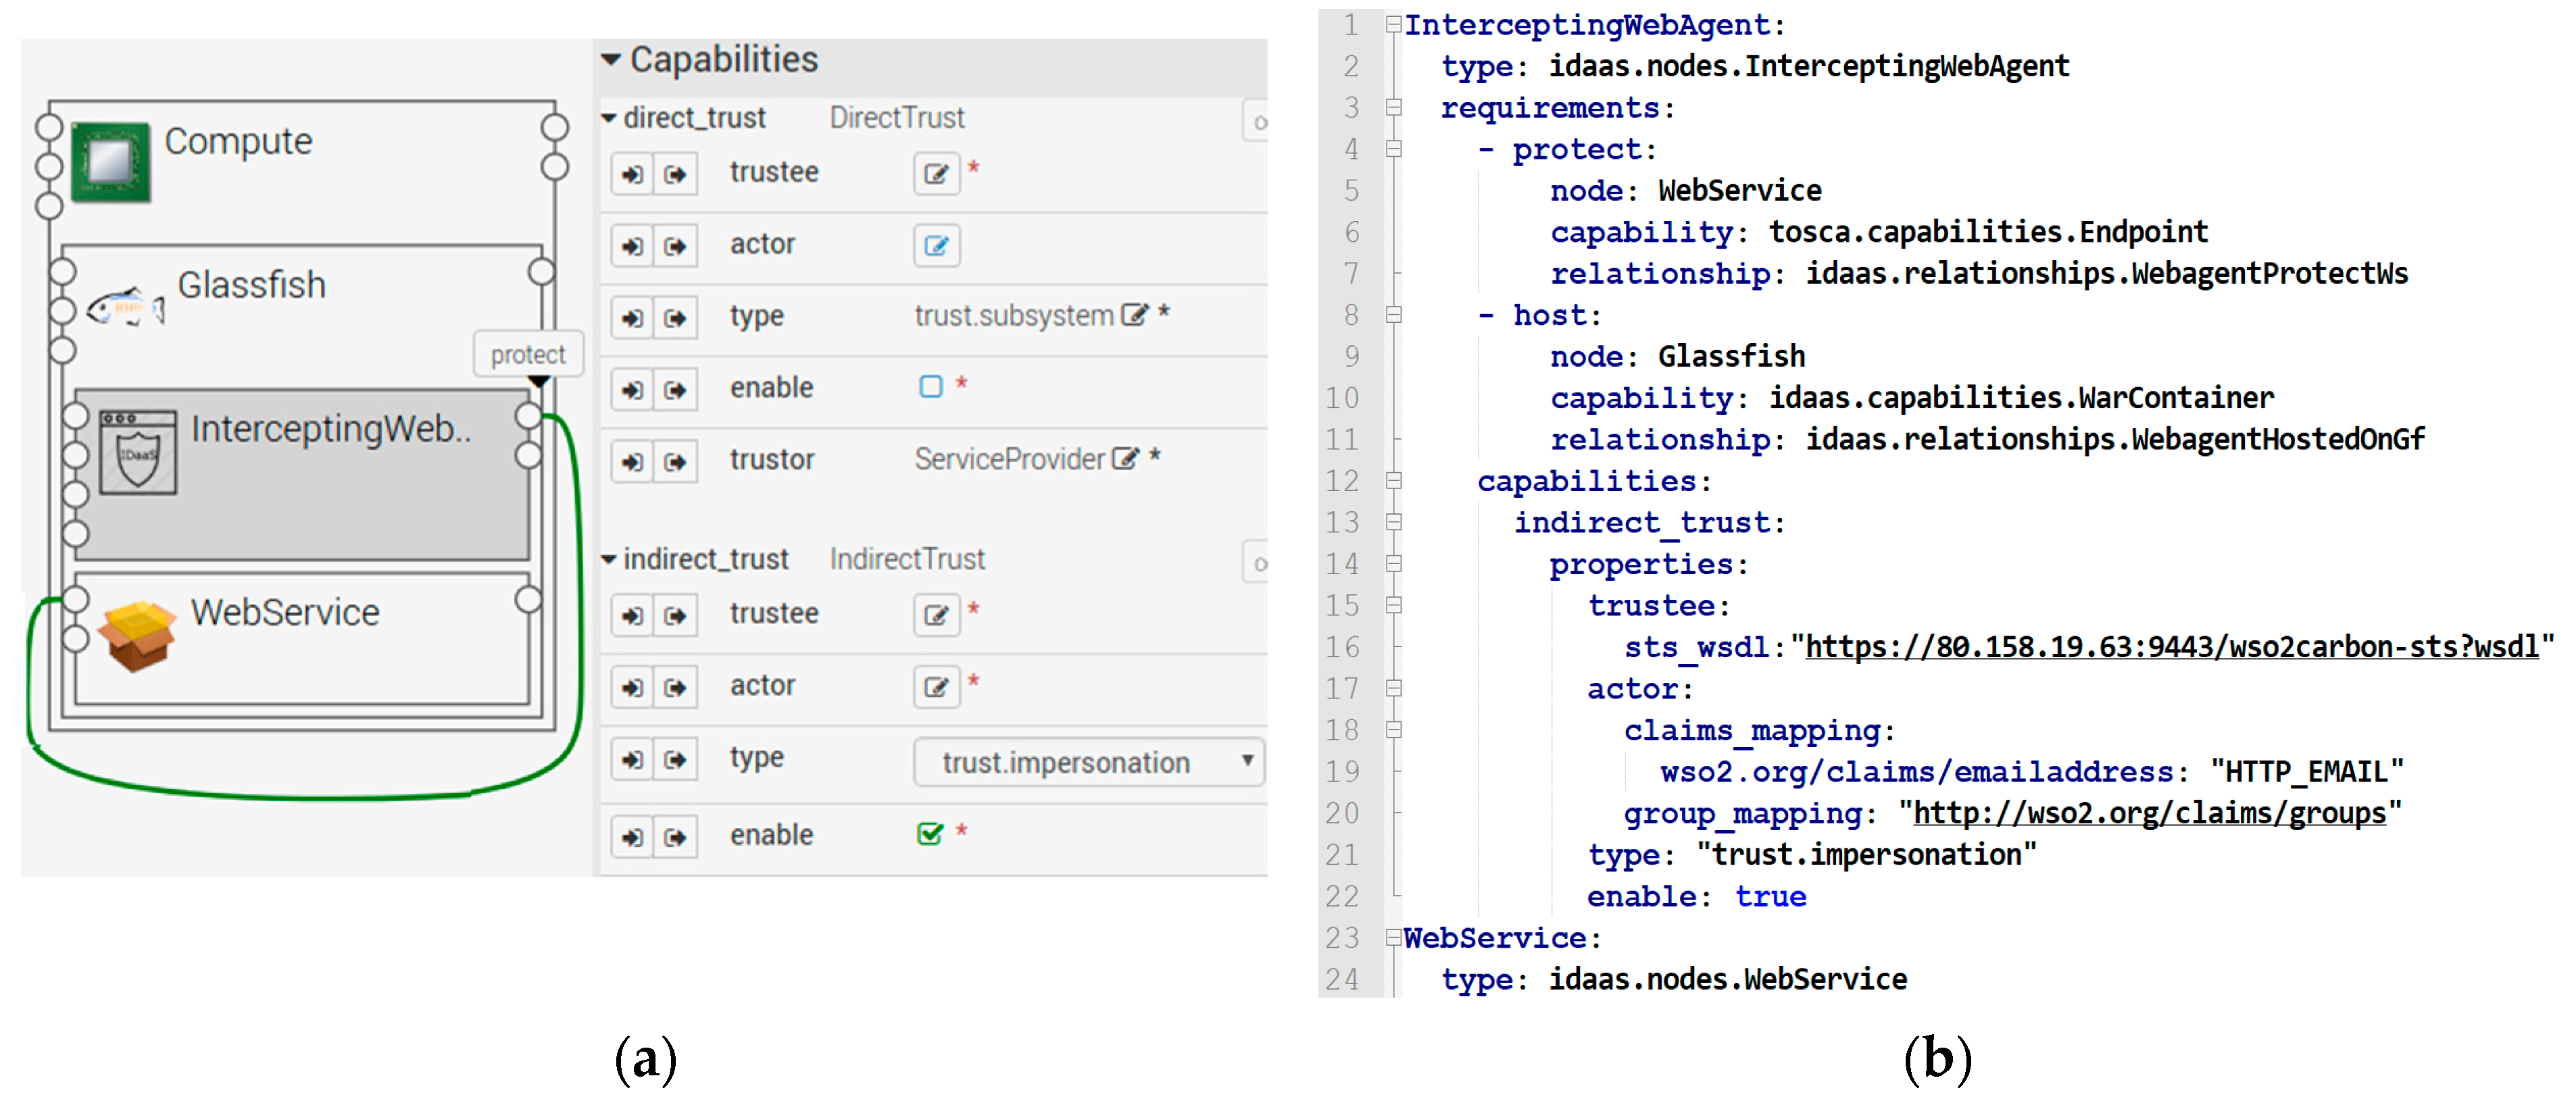Edit ServiceProvider trustor value icon
The image size is (2576, 1101).
click(x=1125, y=459)
